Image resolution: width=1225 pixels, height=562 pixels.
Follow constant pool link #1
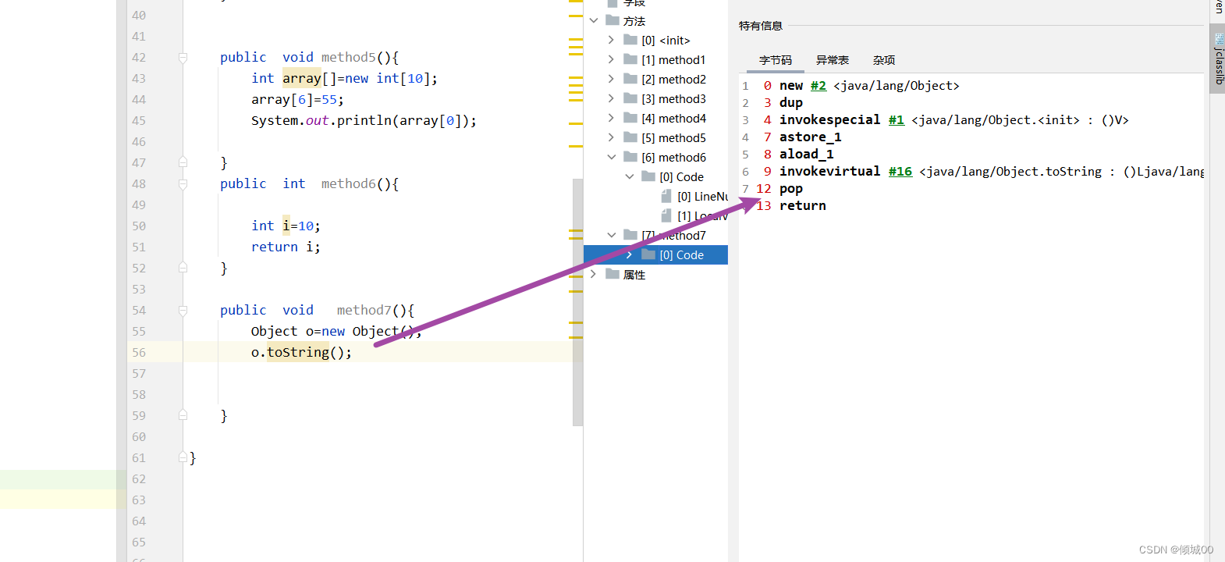pos(896,120)
